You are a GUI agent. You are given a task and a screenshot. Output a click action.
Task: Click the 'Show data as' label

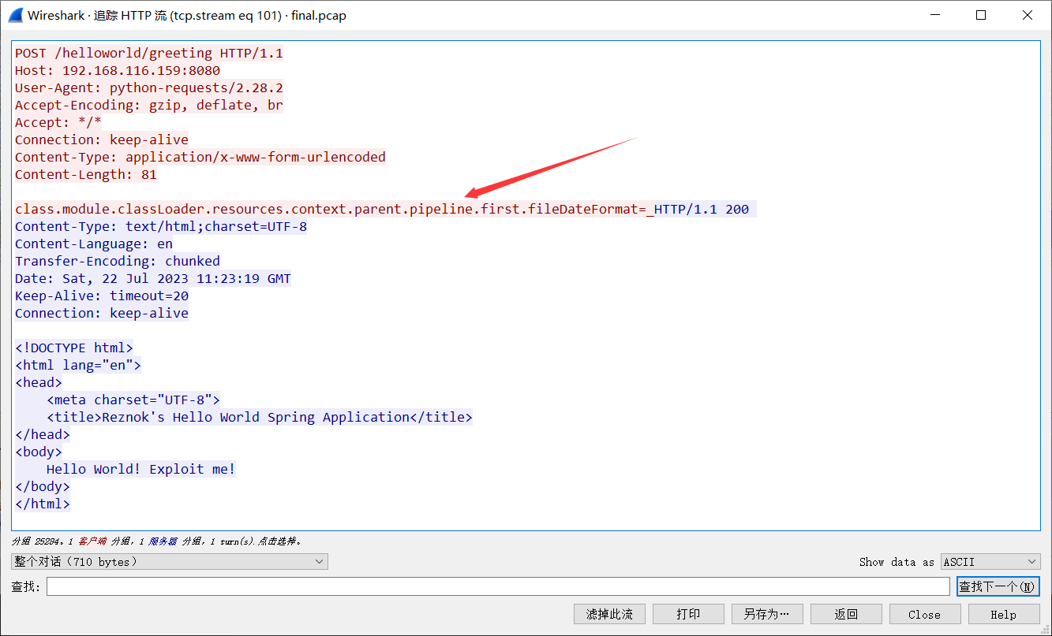click(897, 562)
